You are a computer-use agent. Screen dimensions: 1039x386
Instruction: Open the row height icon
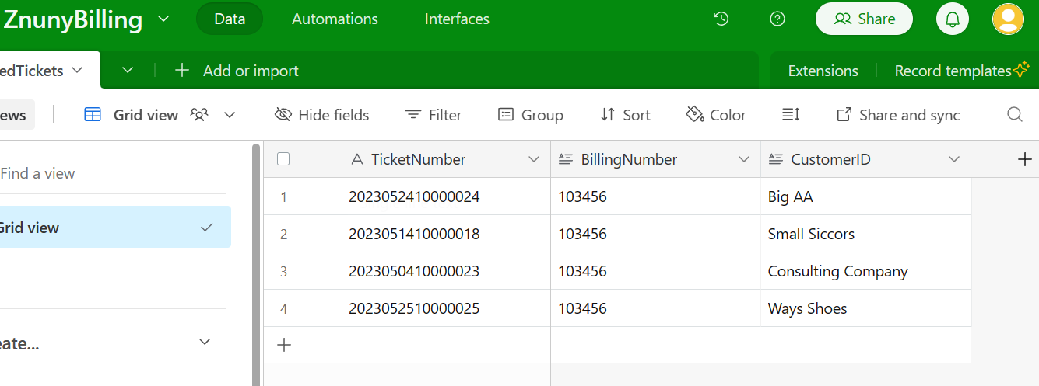[x=791, y=115]
